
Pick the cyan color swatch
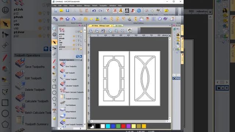tap(108, 126)
